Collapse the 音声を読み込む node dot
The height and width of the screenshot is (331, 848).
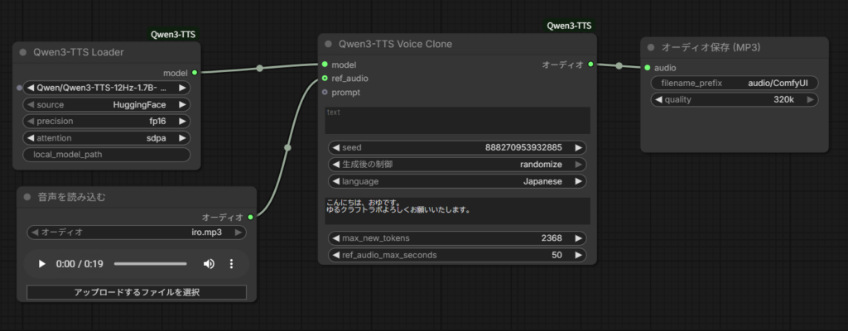(x=27, y=197)
